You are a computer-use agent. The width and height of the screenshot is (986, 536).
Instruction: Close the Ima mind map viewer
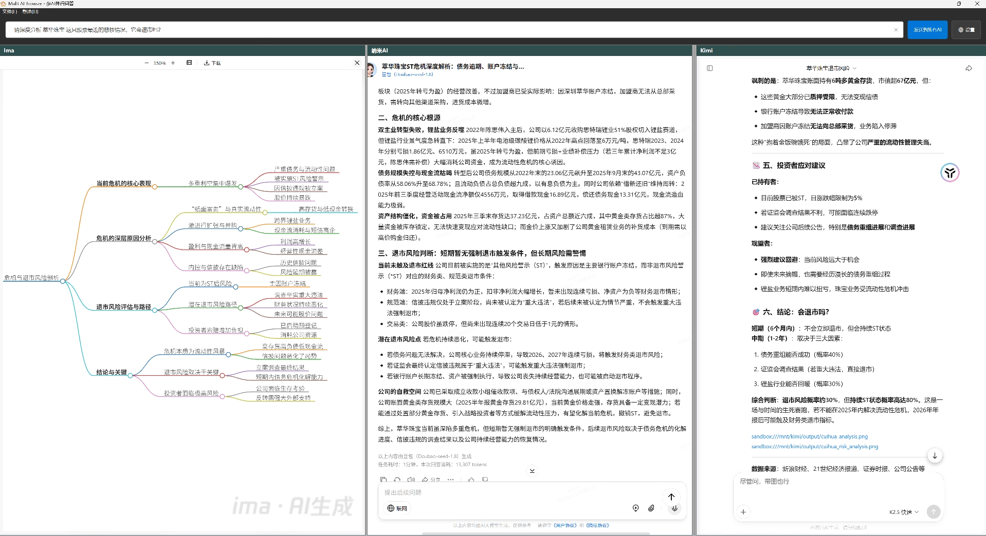[x=357, y=63]
